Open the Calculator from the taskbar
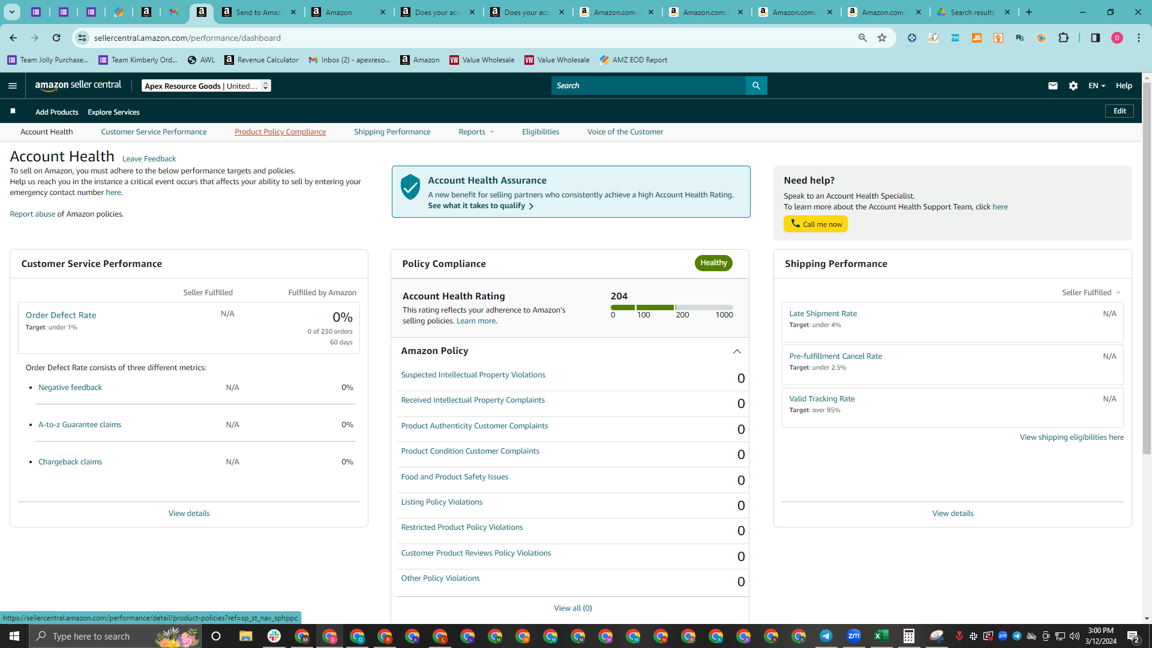 click(x=909, y=636)
